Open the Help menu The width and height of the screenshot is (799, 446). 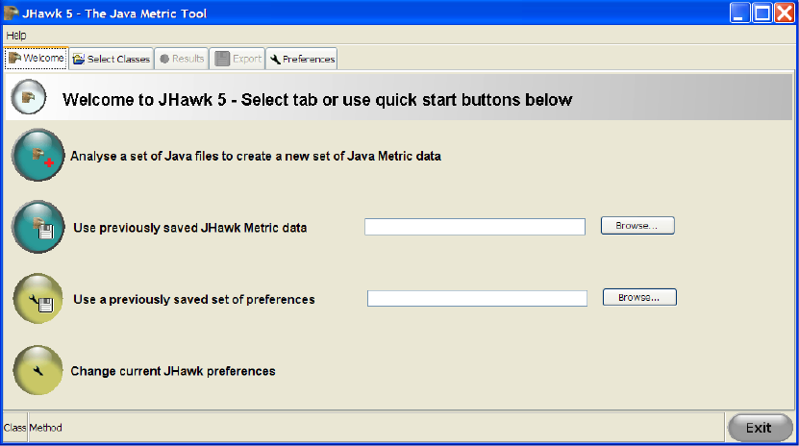(16, 36)
